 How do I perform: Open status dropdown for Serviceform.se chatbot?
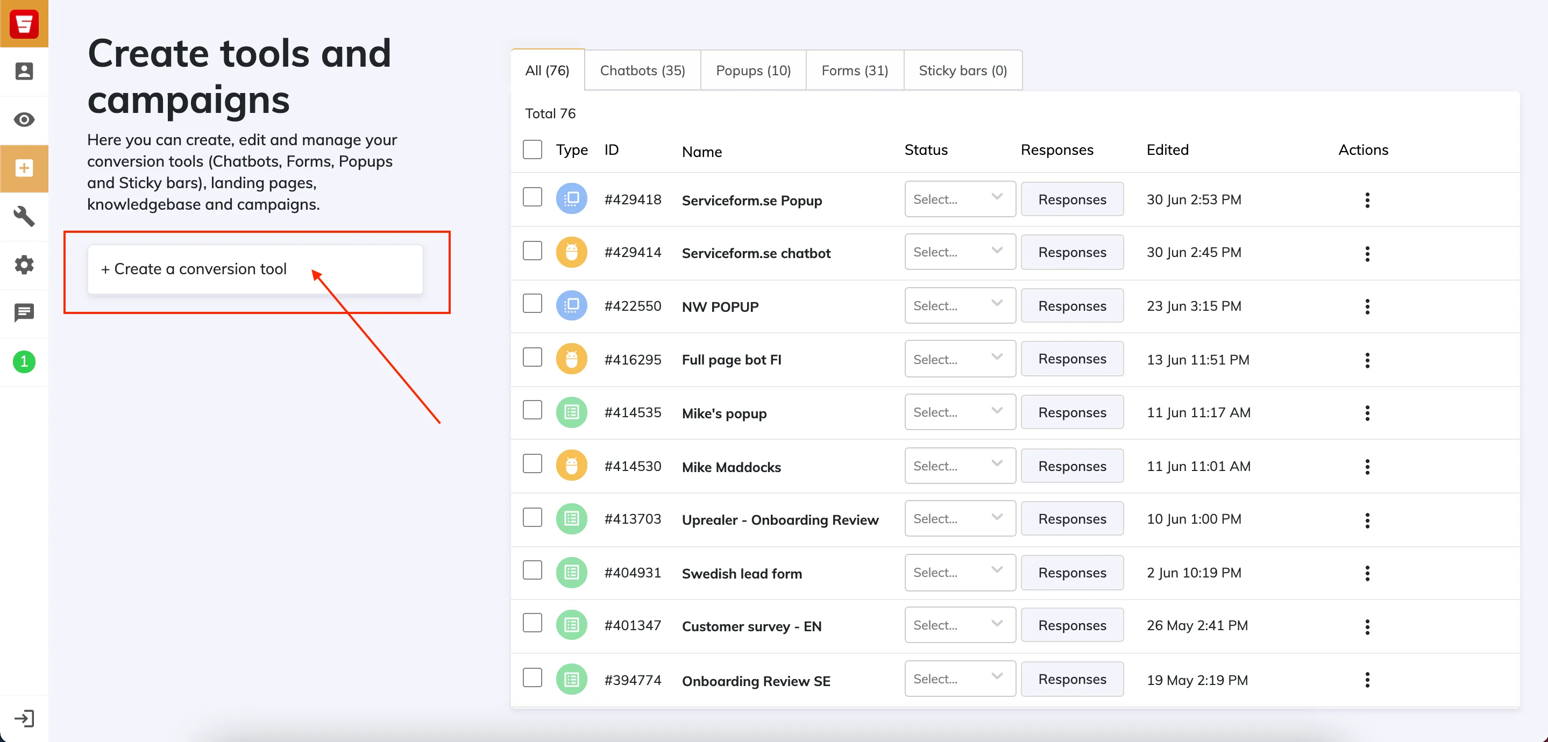pyautogui.click(x=960, y=252)
